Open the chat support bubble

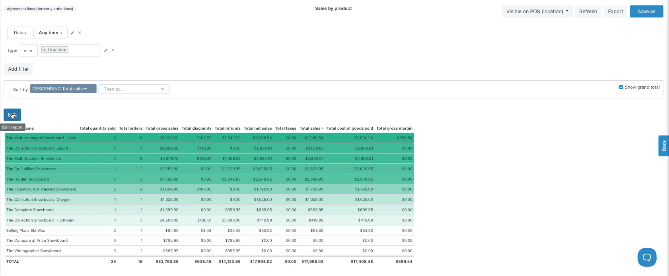point(647,257)
